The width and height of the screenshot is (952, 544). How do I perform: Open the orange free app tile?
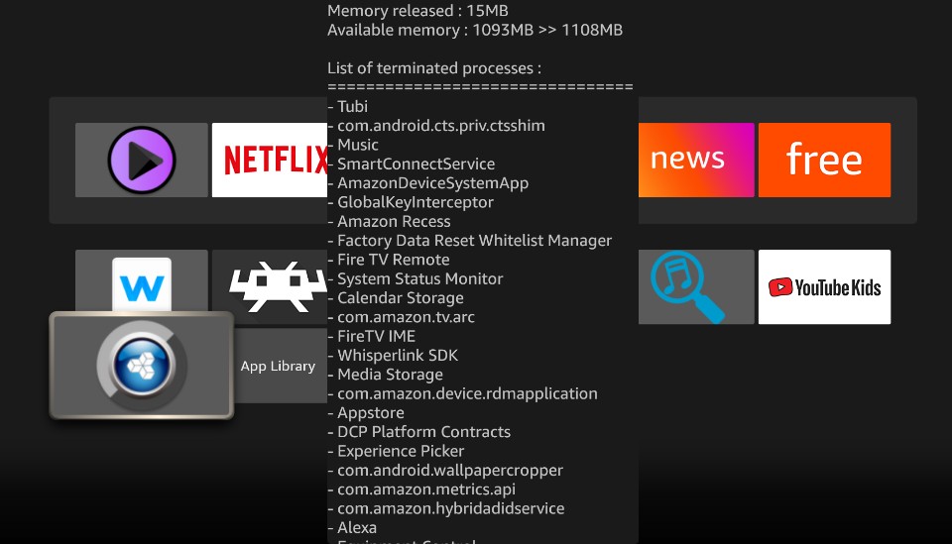coord(824,161)
